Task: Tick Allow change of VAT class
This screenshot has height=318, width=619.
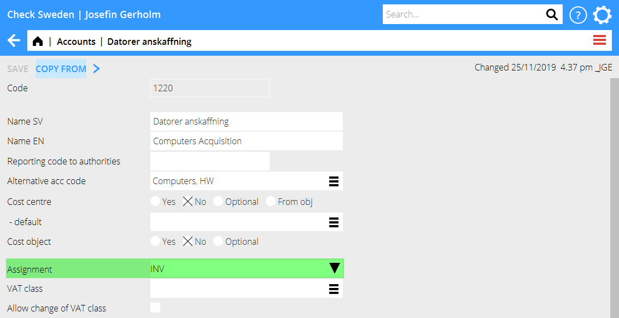Action: pyautogui.click(x=155, y=308)
